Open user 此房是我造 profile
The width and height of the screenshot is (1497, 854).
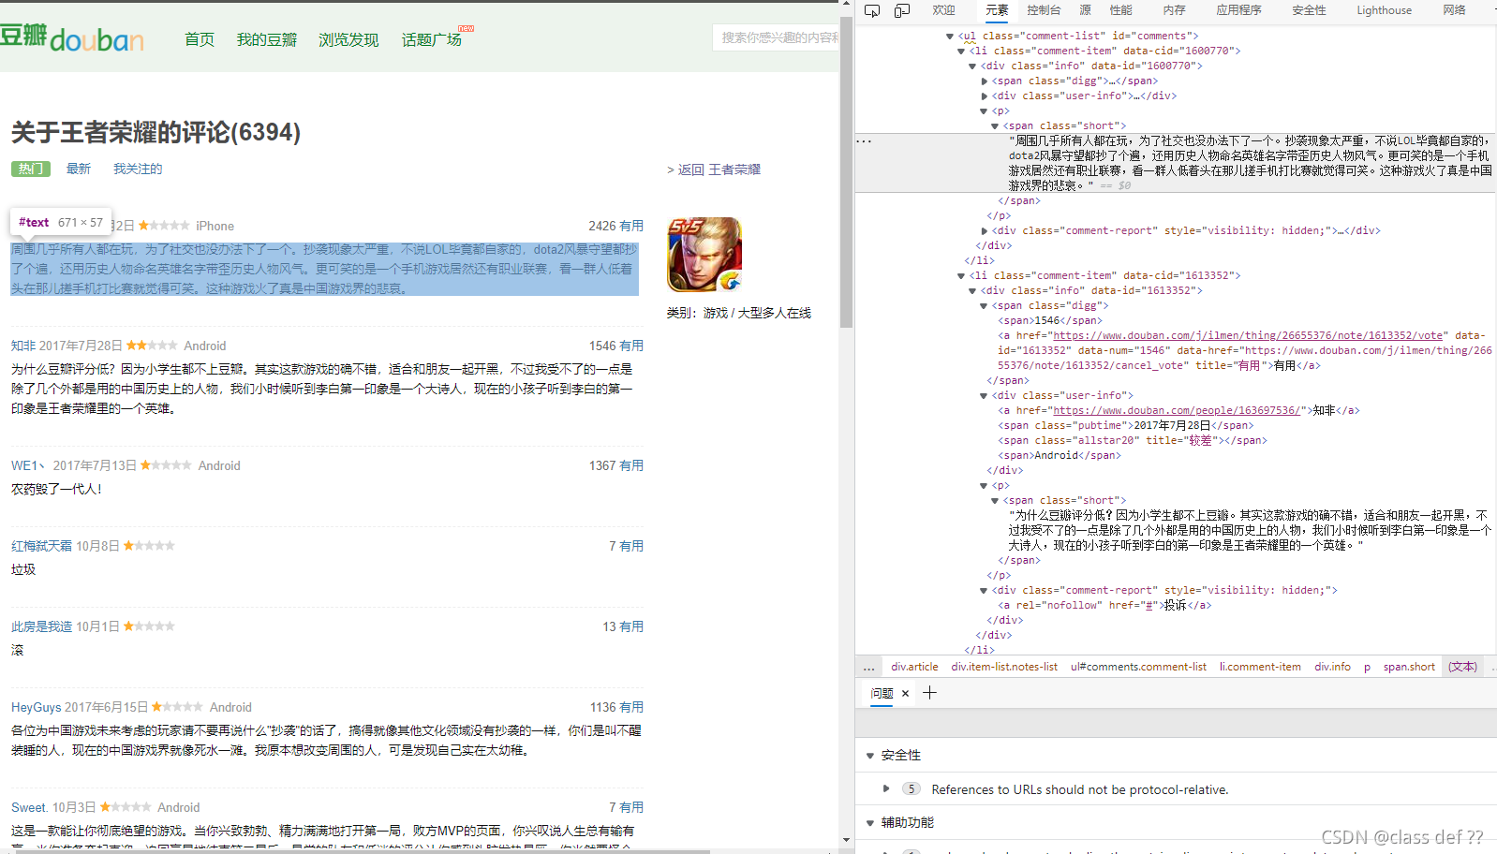point(41,626)
